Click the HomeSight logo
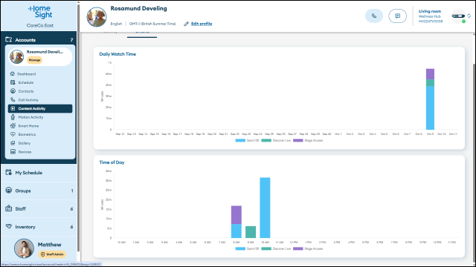This screenshot has width=476, height=267. 40,12
